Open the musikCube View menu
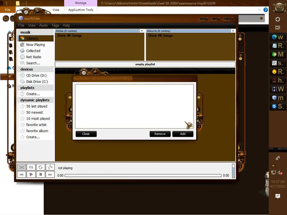 point(32,25)
